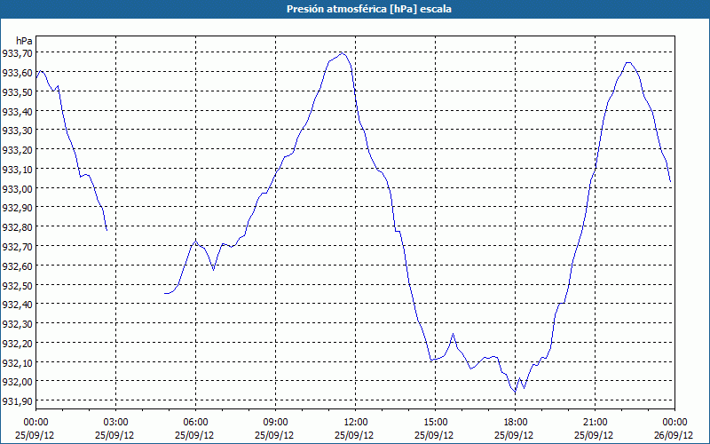Click the 932,60 y-axis value
Viewport: 710px width, 444px height.
click(x=17, y=266)
